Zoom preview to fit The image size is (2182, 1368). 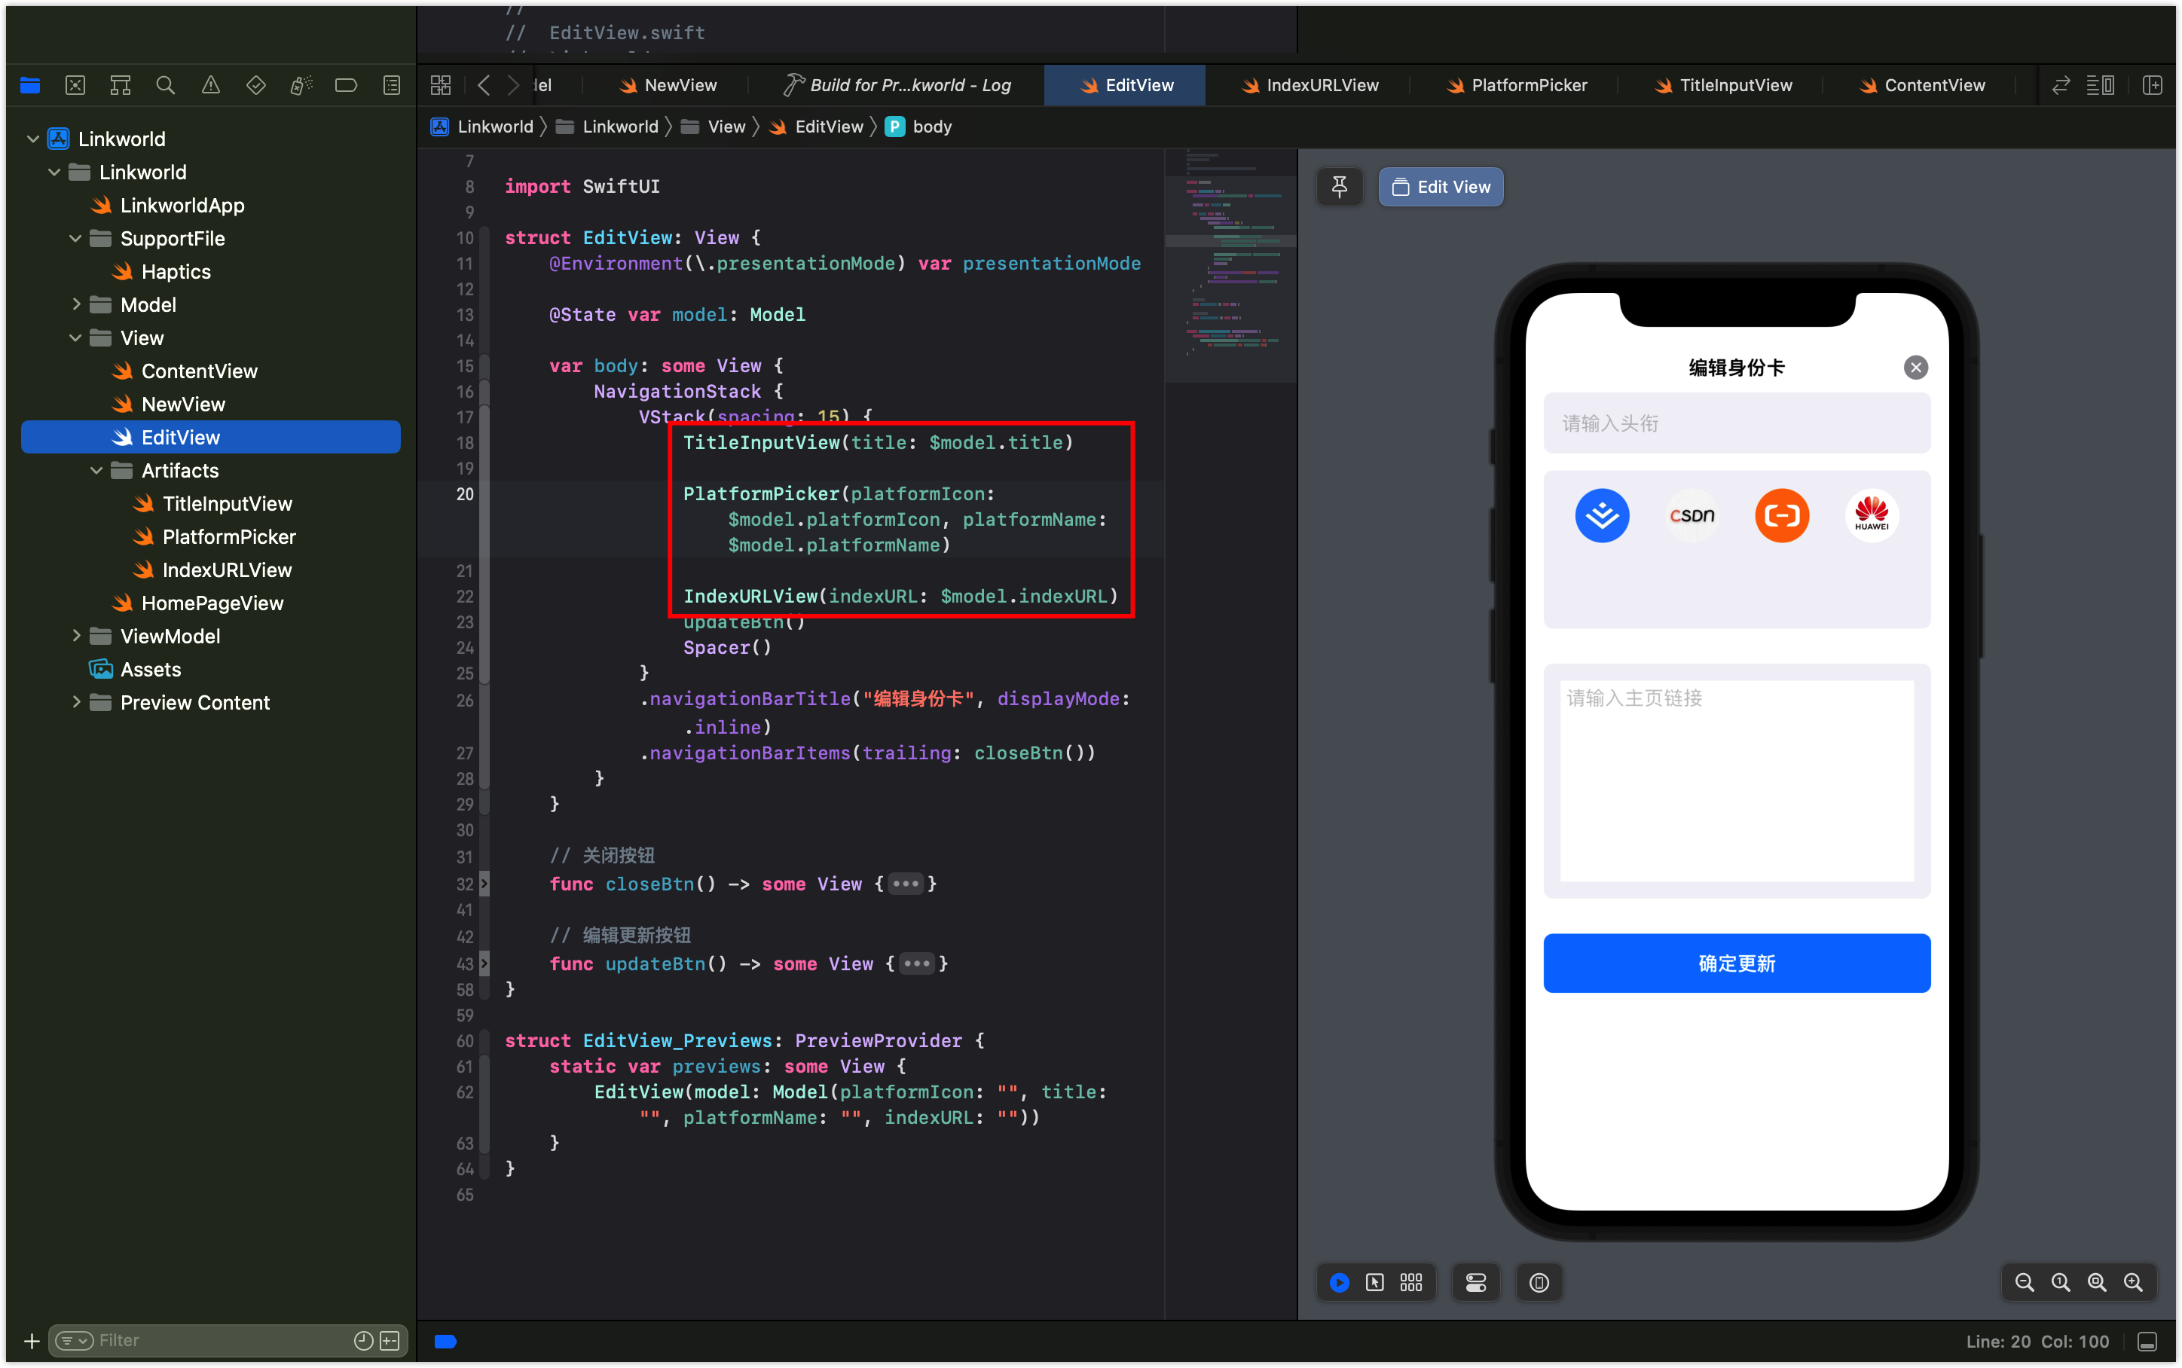coord(2097,1282)
